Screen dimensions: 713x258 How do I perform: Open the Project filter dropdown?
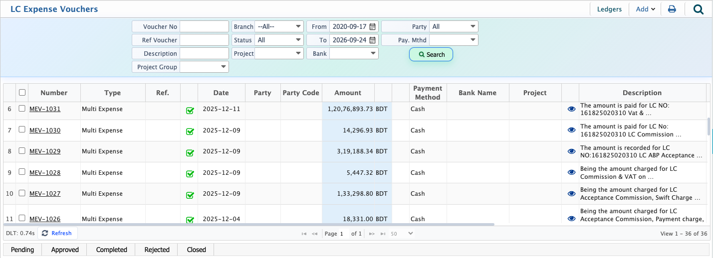coord(279,53)
